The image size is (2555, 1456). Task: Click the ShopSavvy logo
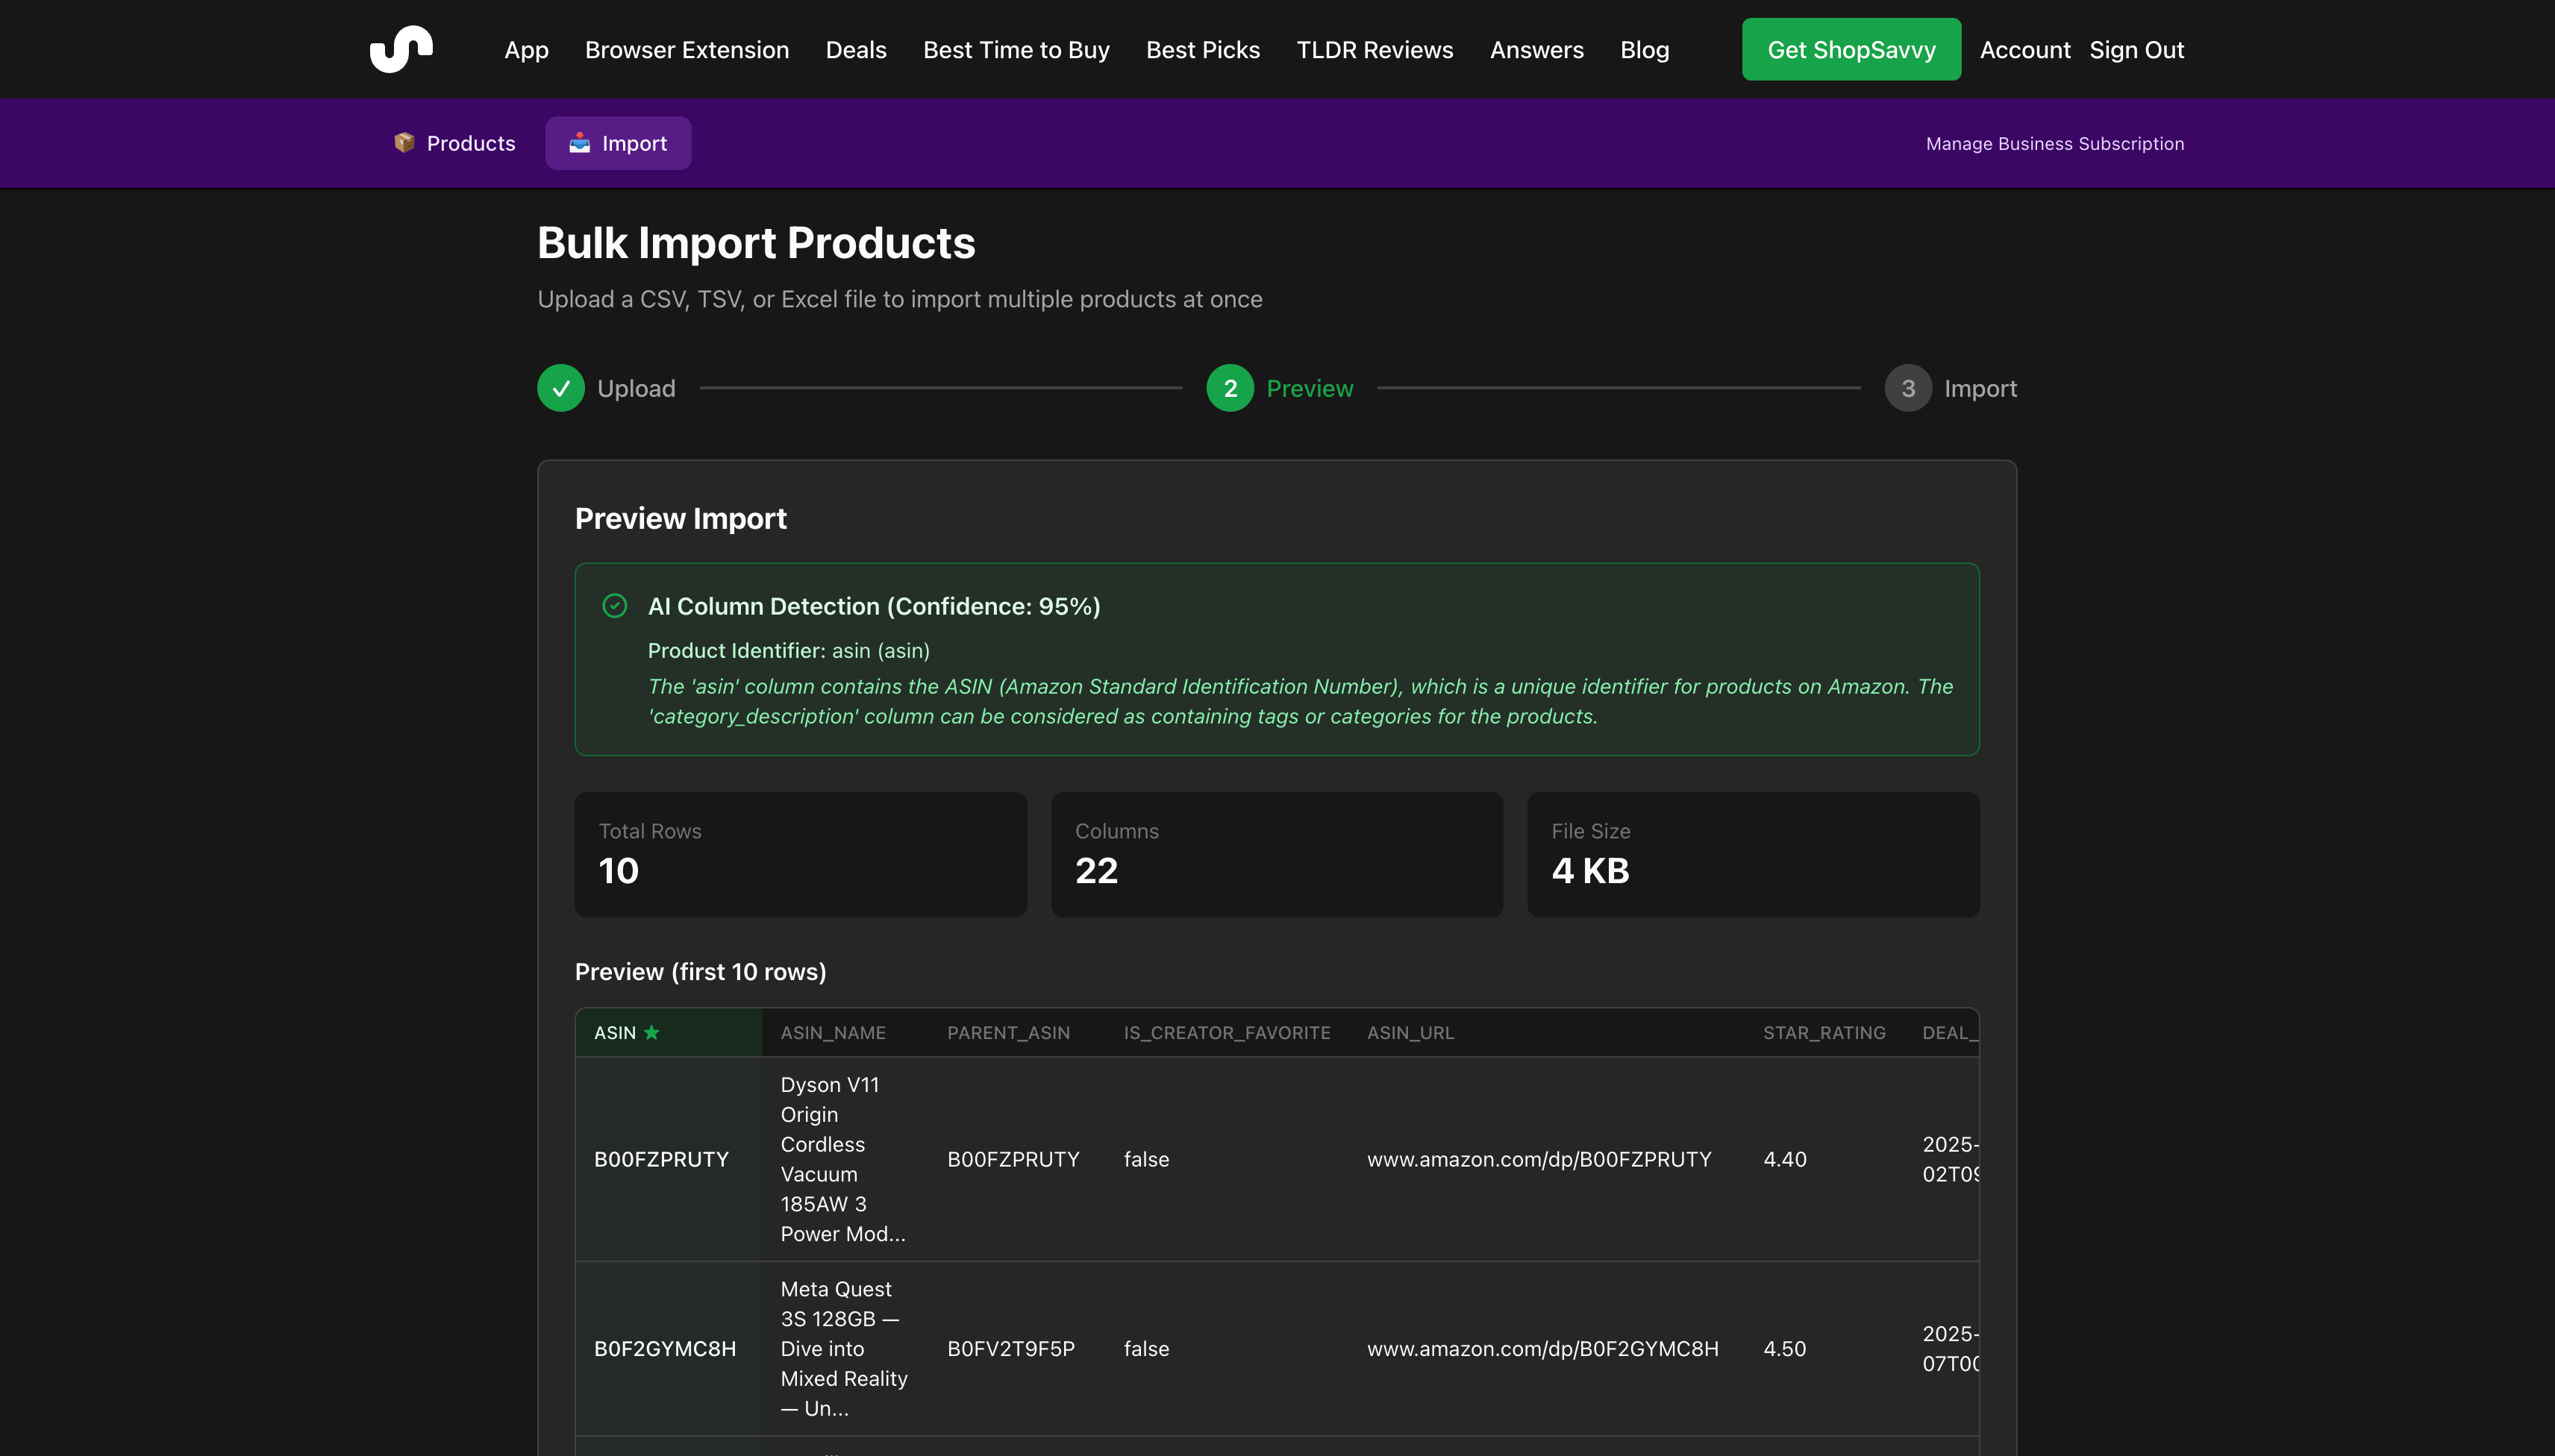point(400,48)
